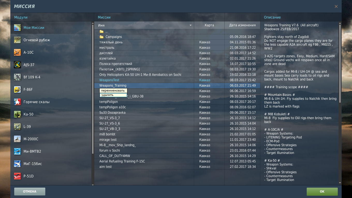Click the Описание panel header

[x=272, y=17]
